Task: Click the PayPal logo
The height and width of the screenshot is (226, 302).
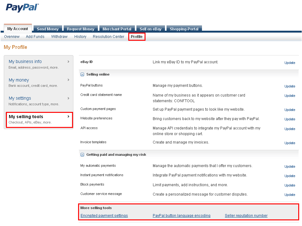Action: (22, 8)
